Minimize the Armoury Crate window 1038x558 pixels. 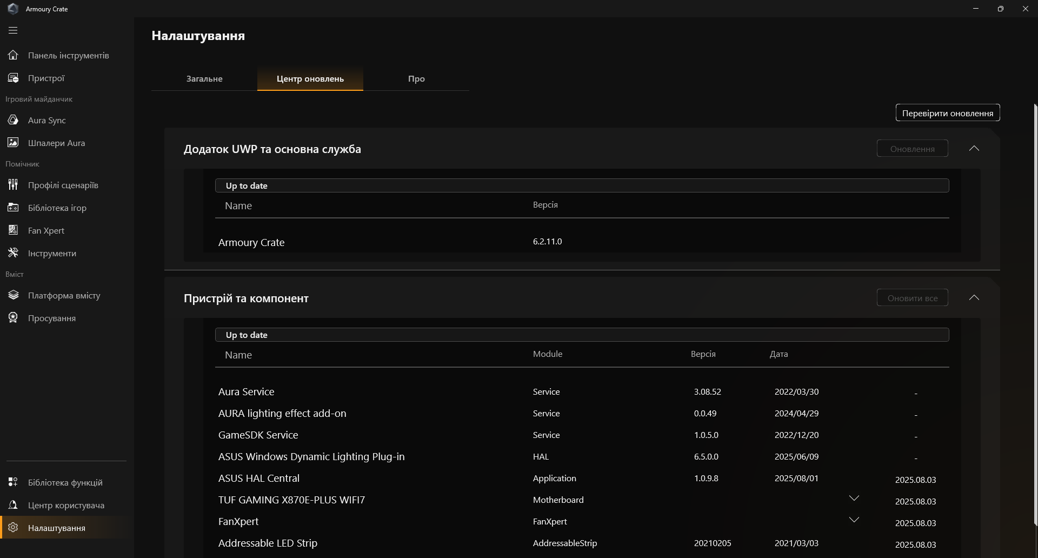[976, 9]
